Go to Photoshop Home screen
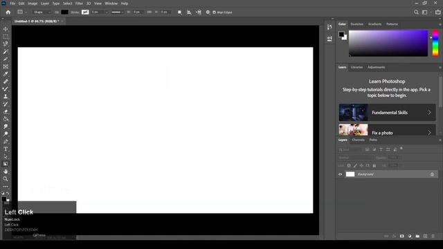Screen dimensions: 443x249 tap(8, 12)
